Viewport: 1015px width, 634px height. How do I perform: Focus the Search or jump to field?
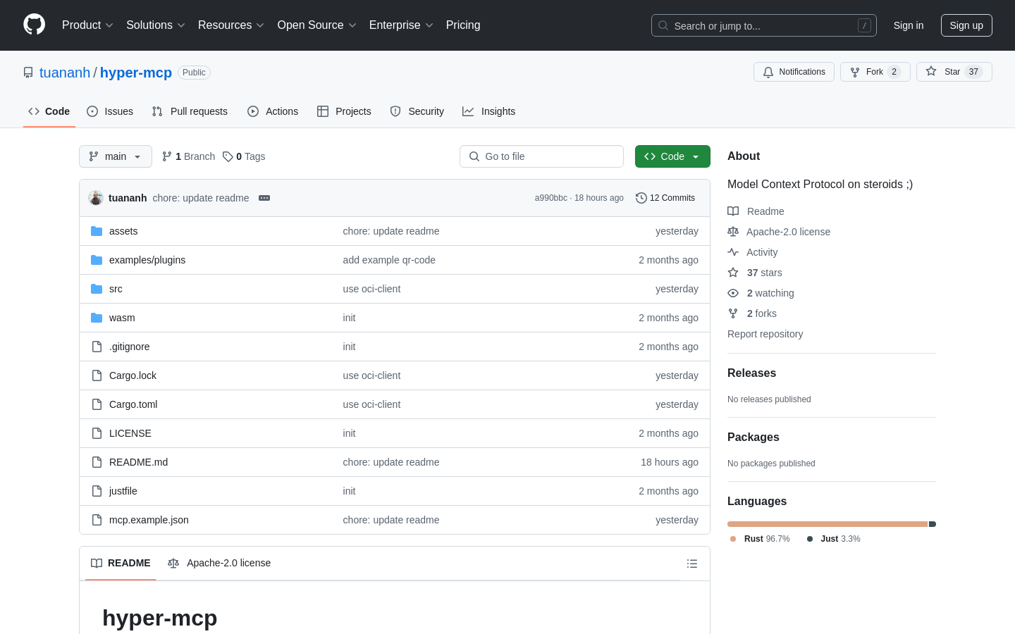click(x=764, y=25)
